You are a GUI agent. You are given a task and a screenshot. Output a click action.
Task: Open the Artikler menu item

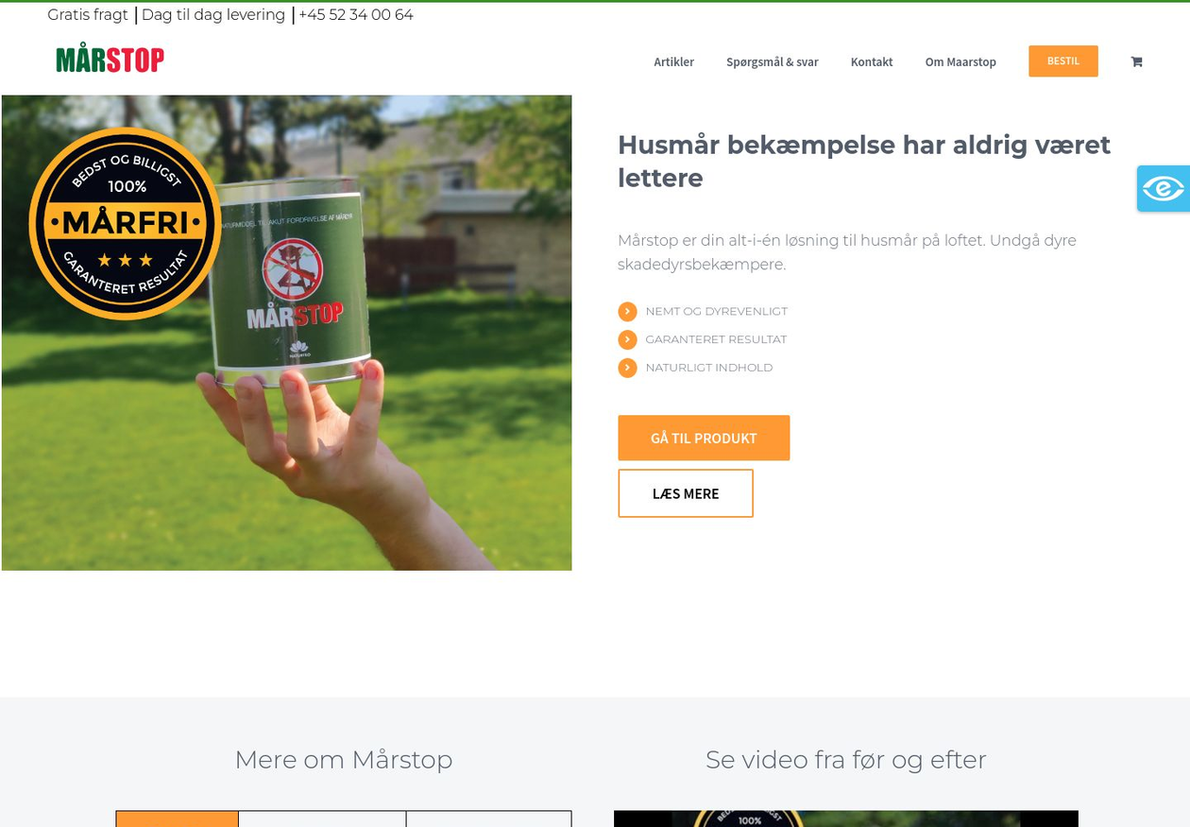(673, 61)
